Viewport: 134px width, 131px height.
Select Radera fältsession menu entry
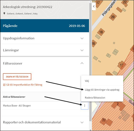[102, 98]
